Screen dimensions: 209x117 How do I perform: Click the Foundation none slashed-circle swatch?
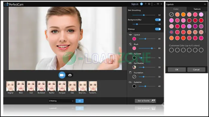pos(134,77)
